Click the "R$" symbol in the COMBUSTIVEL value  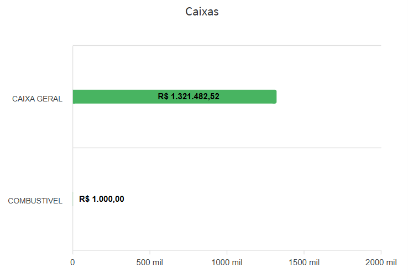(85, 199)
